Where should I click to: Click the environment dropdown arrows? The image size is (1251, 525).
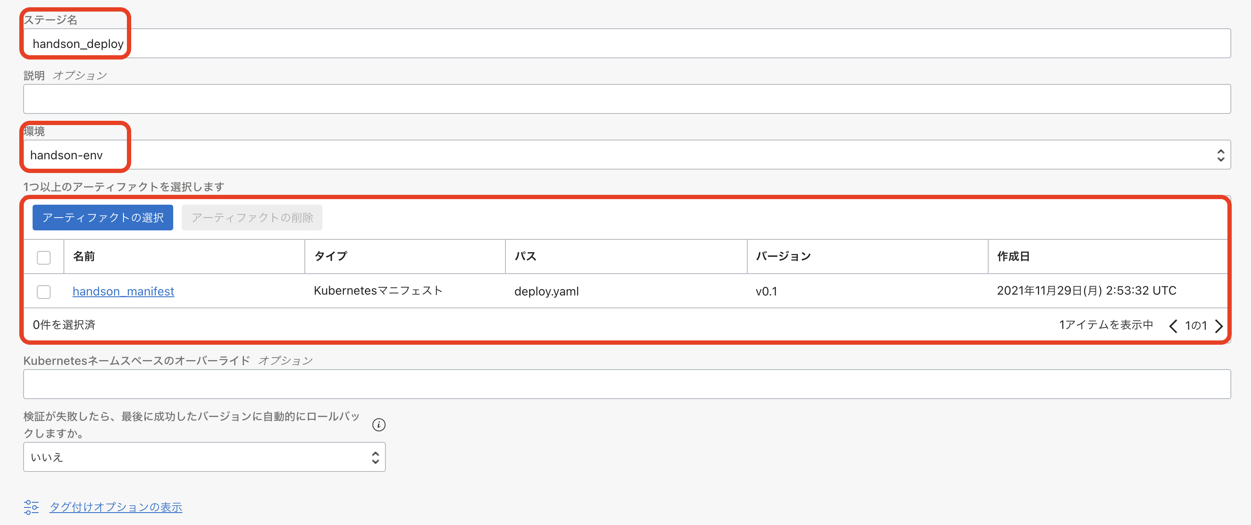pos(1221,155)
